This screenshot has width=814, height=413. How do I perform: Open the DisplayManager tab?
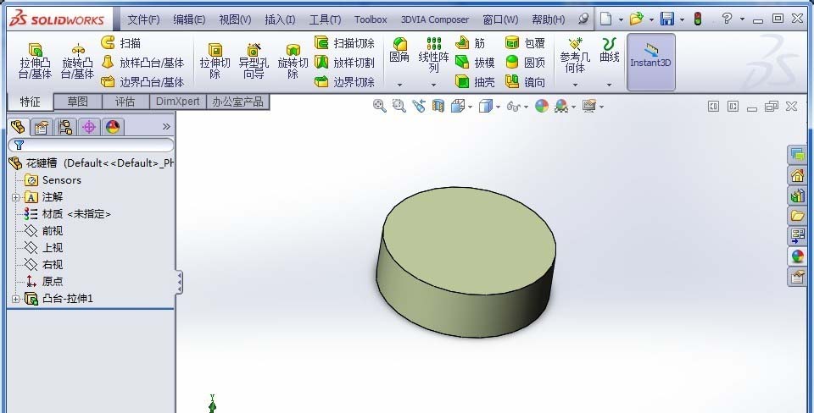[x=113, y=126]
